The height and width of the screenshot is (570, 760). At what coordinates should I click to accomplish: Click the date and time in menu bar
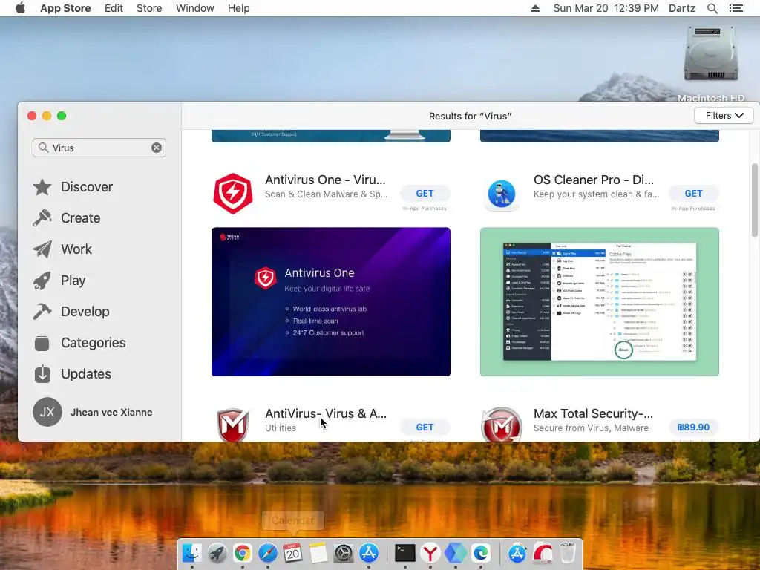[606, 8]
